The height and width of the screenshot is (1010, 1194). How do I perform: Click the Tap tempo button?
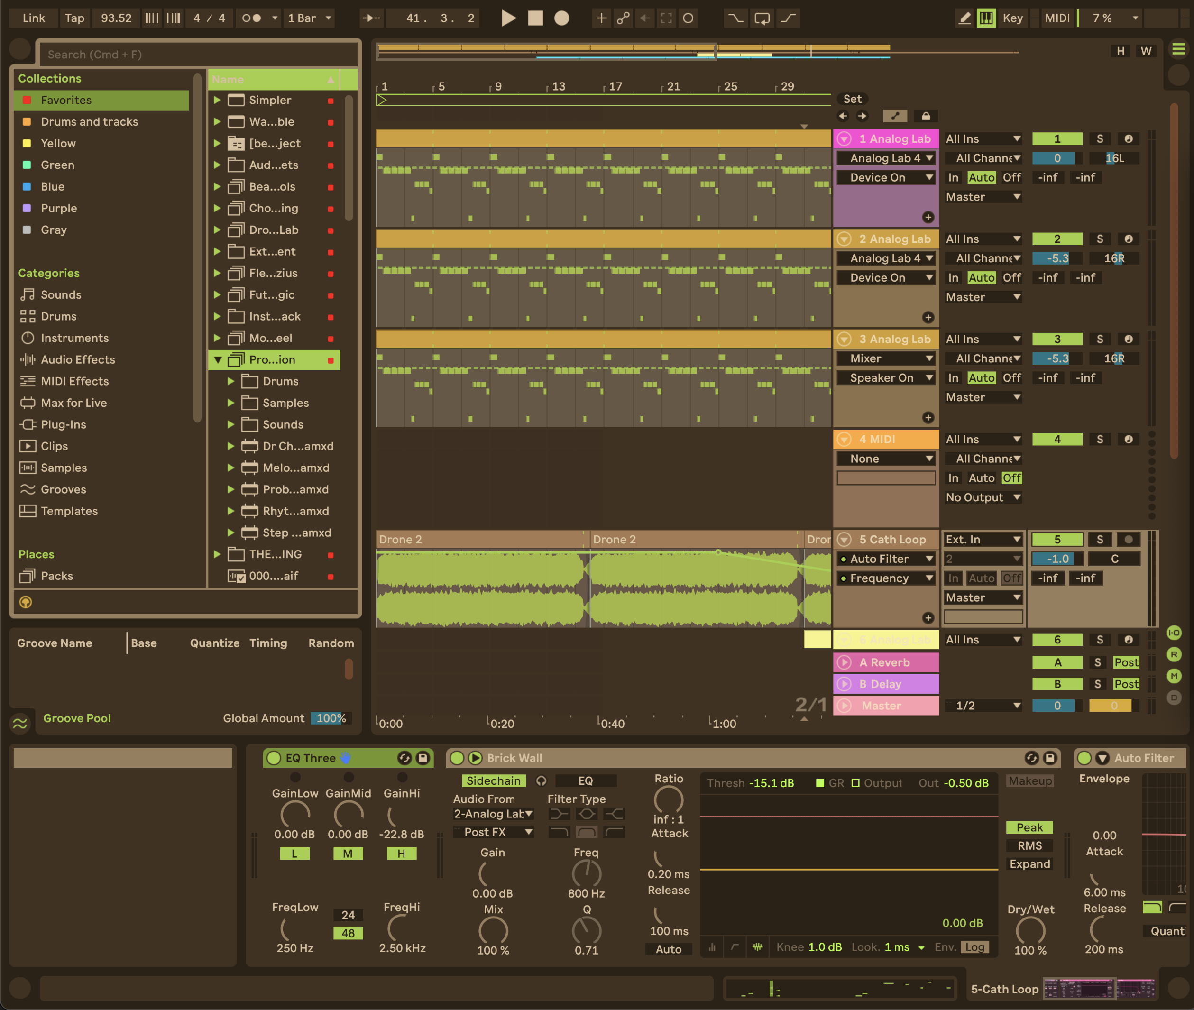tap(74, 18)
